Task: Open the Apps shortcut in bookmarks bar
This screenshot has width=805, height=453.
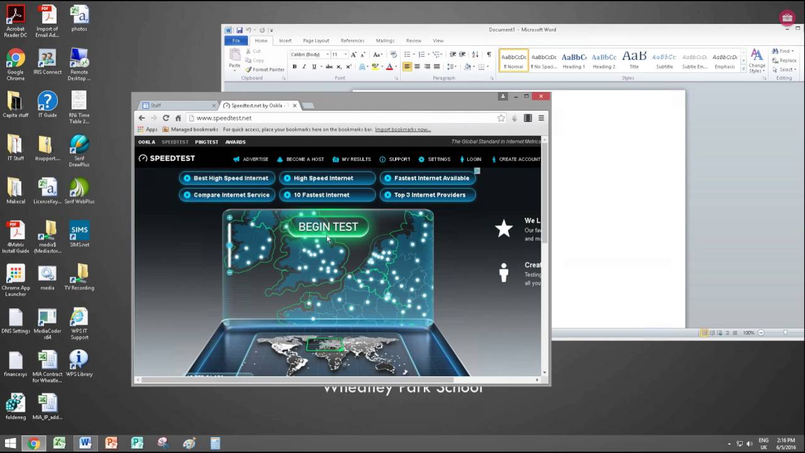Action: pos(148,130)
